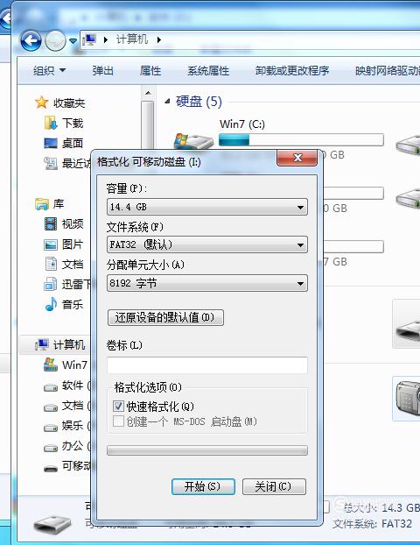Select the Win7 (C:) drive icon
The image size is (420, 545).
coord(193,141)
